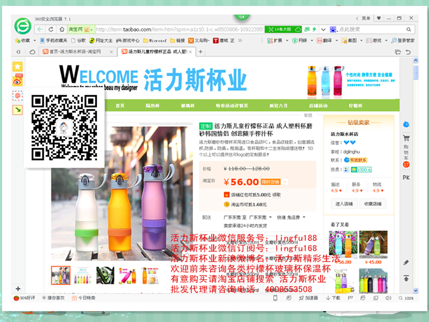Screen dimensions: 429x322
Task: Reload the page with the refresh icon
Action: coord(51,29)
